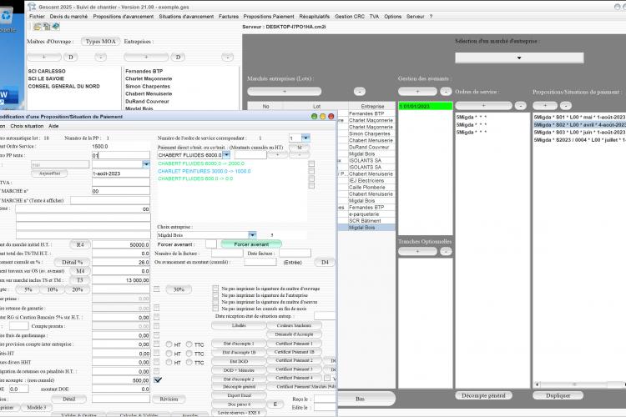626x417 pixels.
Task: Click the R4 button
Action: (80, 244)
